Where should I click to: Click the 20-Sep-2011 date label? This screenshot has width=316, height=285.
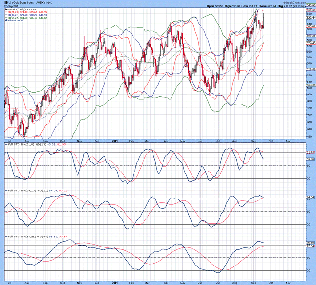10,6
